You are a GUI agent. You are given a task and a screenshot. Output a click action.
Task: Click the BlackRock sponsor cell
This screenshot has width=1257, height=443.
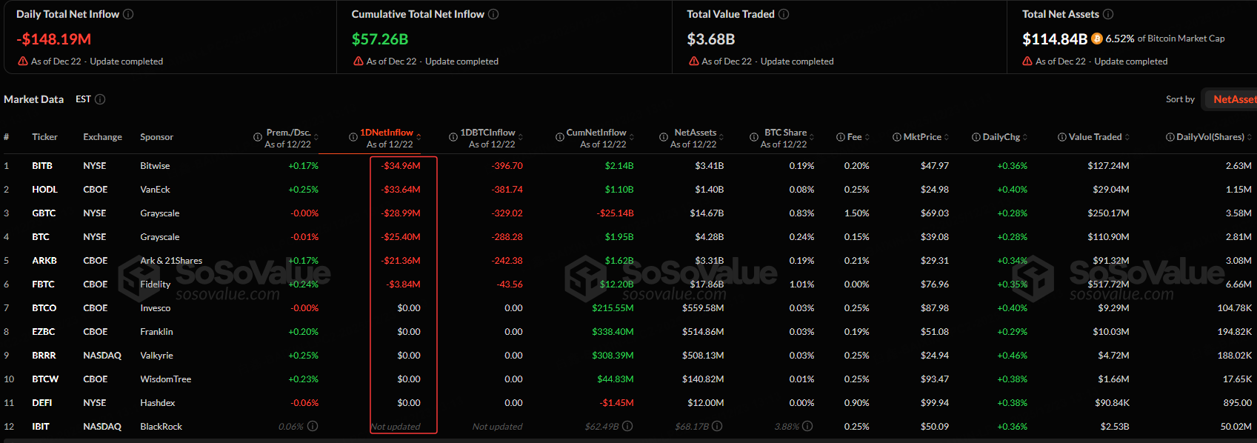[161, 427]
